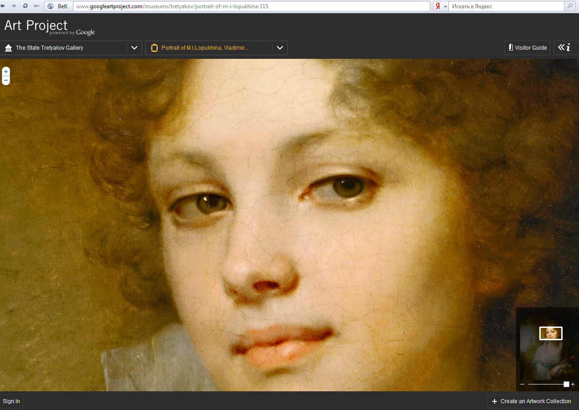Image resolution: width=579 pixels, height=410 pixels.
Task: Click the museum building icon
Action: pyautogui.click(x=8, y=48)
